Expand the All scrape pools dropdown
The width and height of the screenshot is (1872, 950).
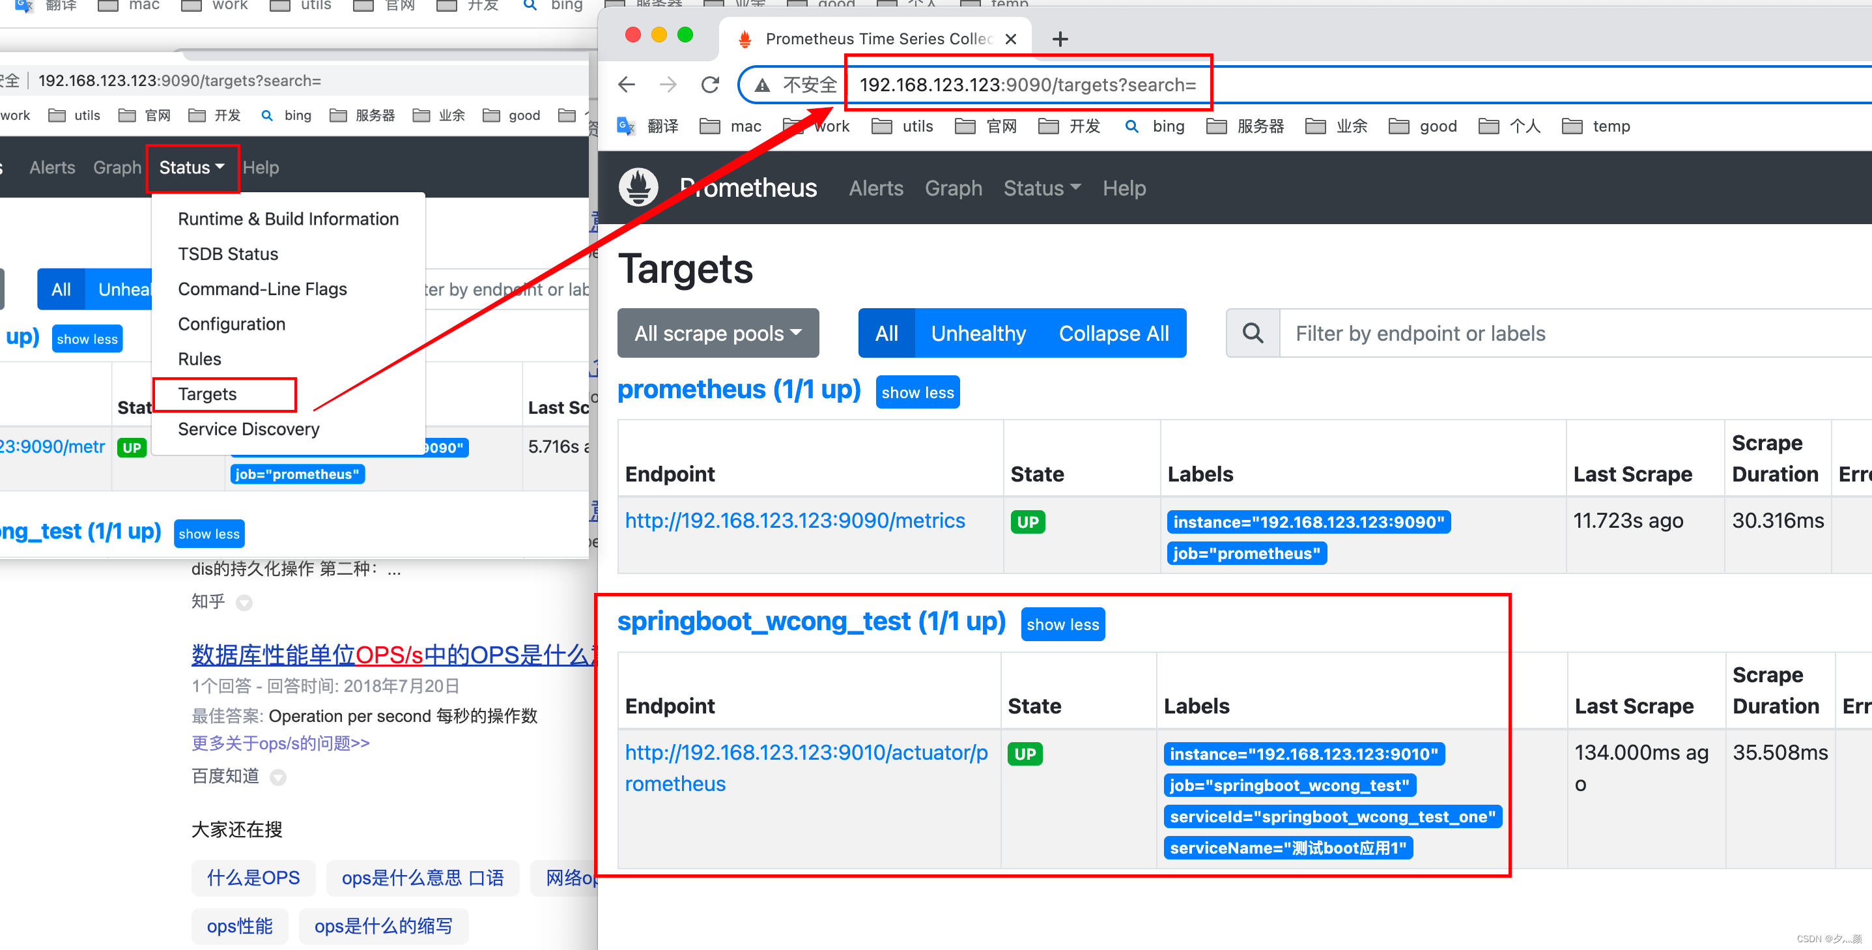coord(718,334)
